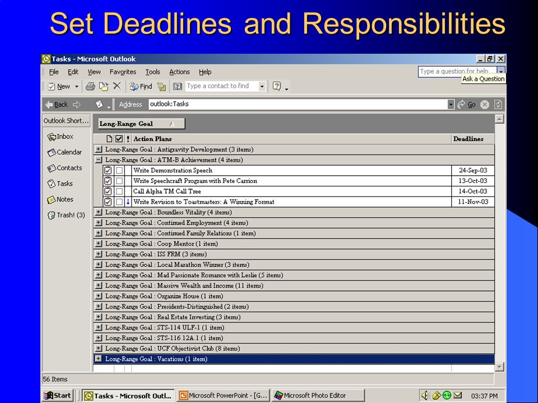The image size is (538, 403).
Task: Collapse the ATM-B Achievement goal group
Action: pos(99,160)
